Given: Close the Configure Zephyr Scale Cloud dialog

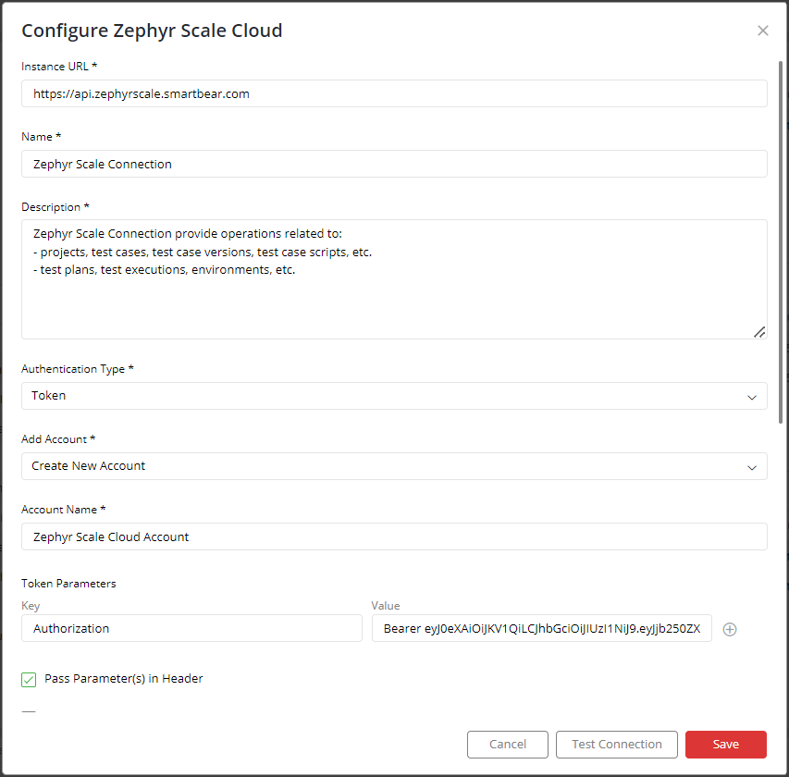Looking at the screenshot, I should click(x=762, y=31).
